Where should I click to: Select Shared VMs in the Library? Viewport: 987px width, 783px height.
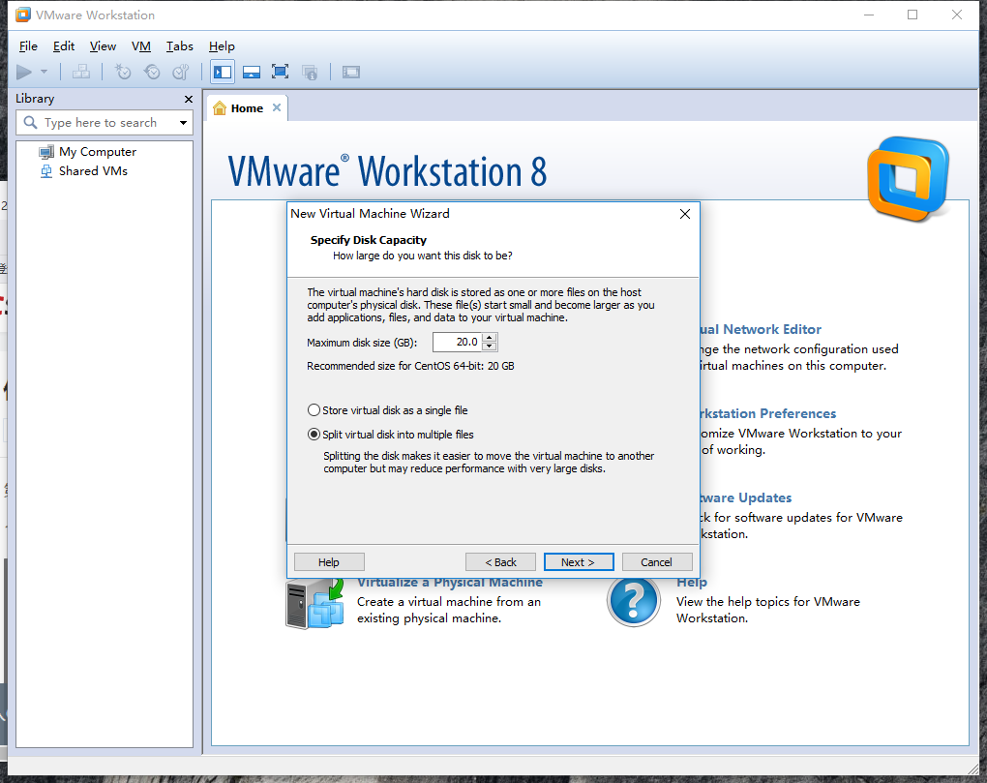point(93,171)
